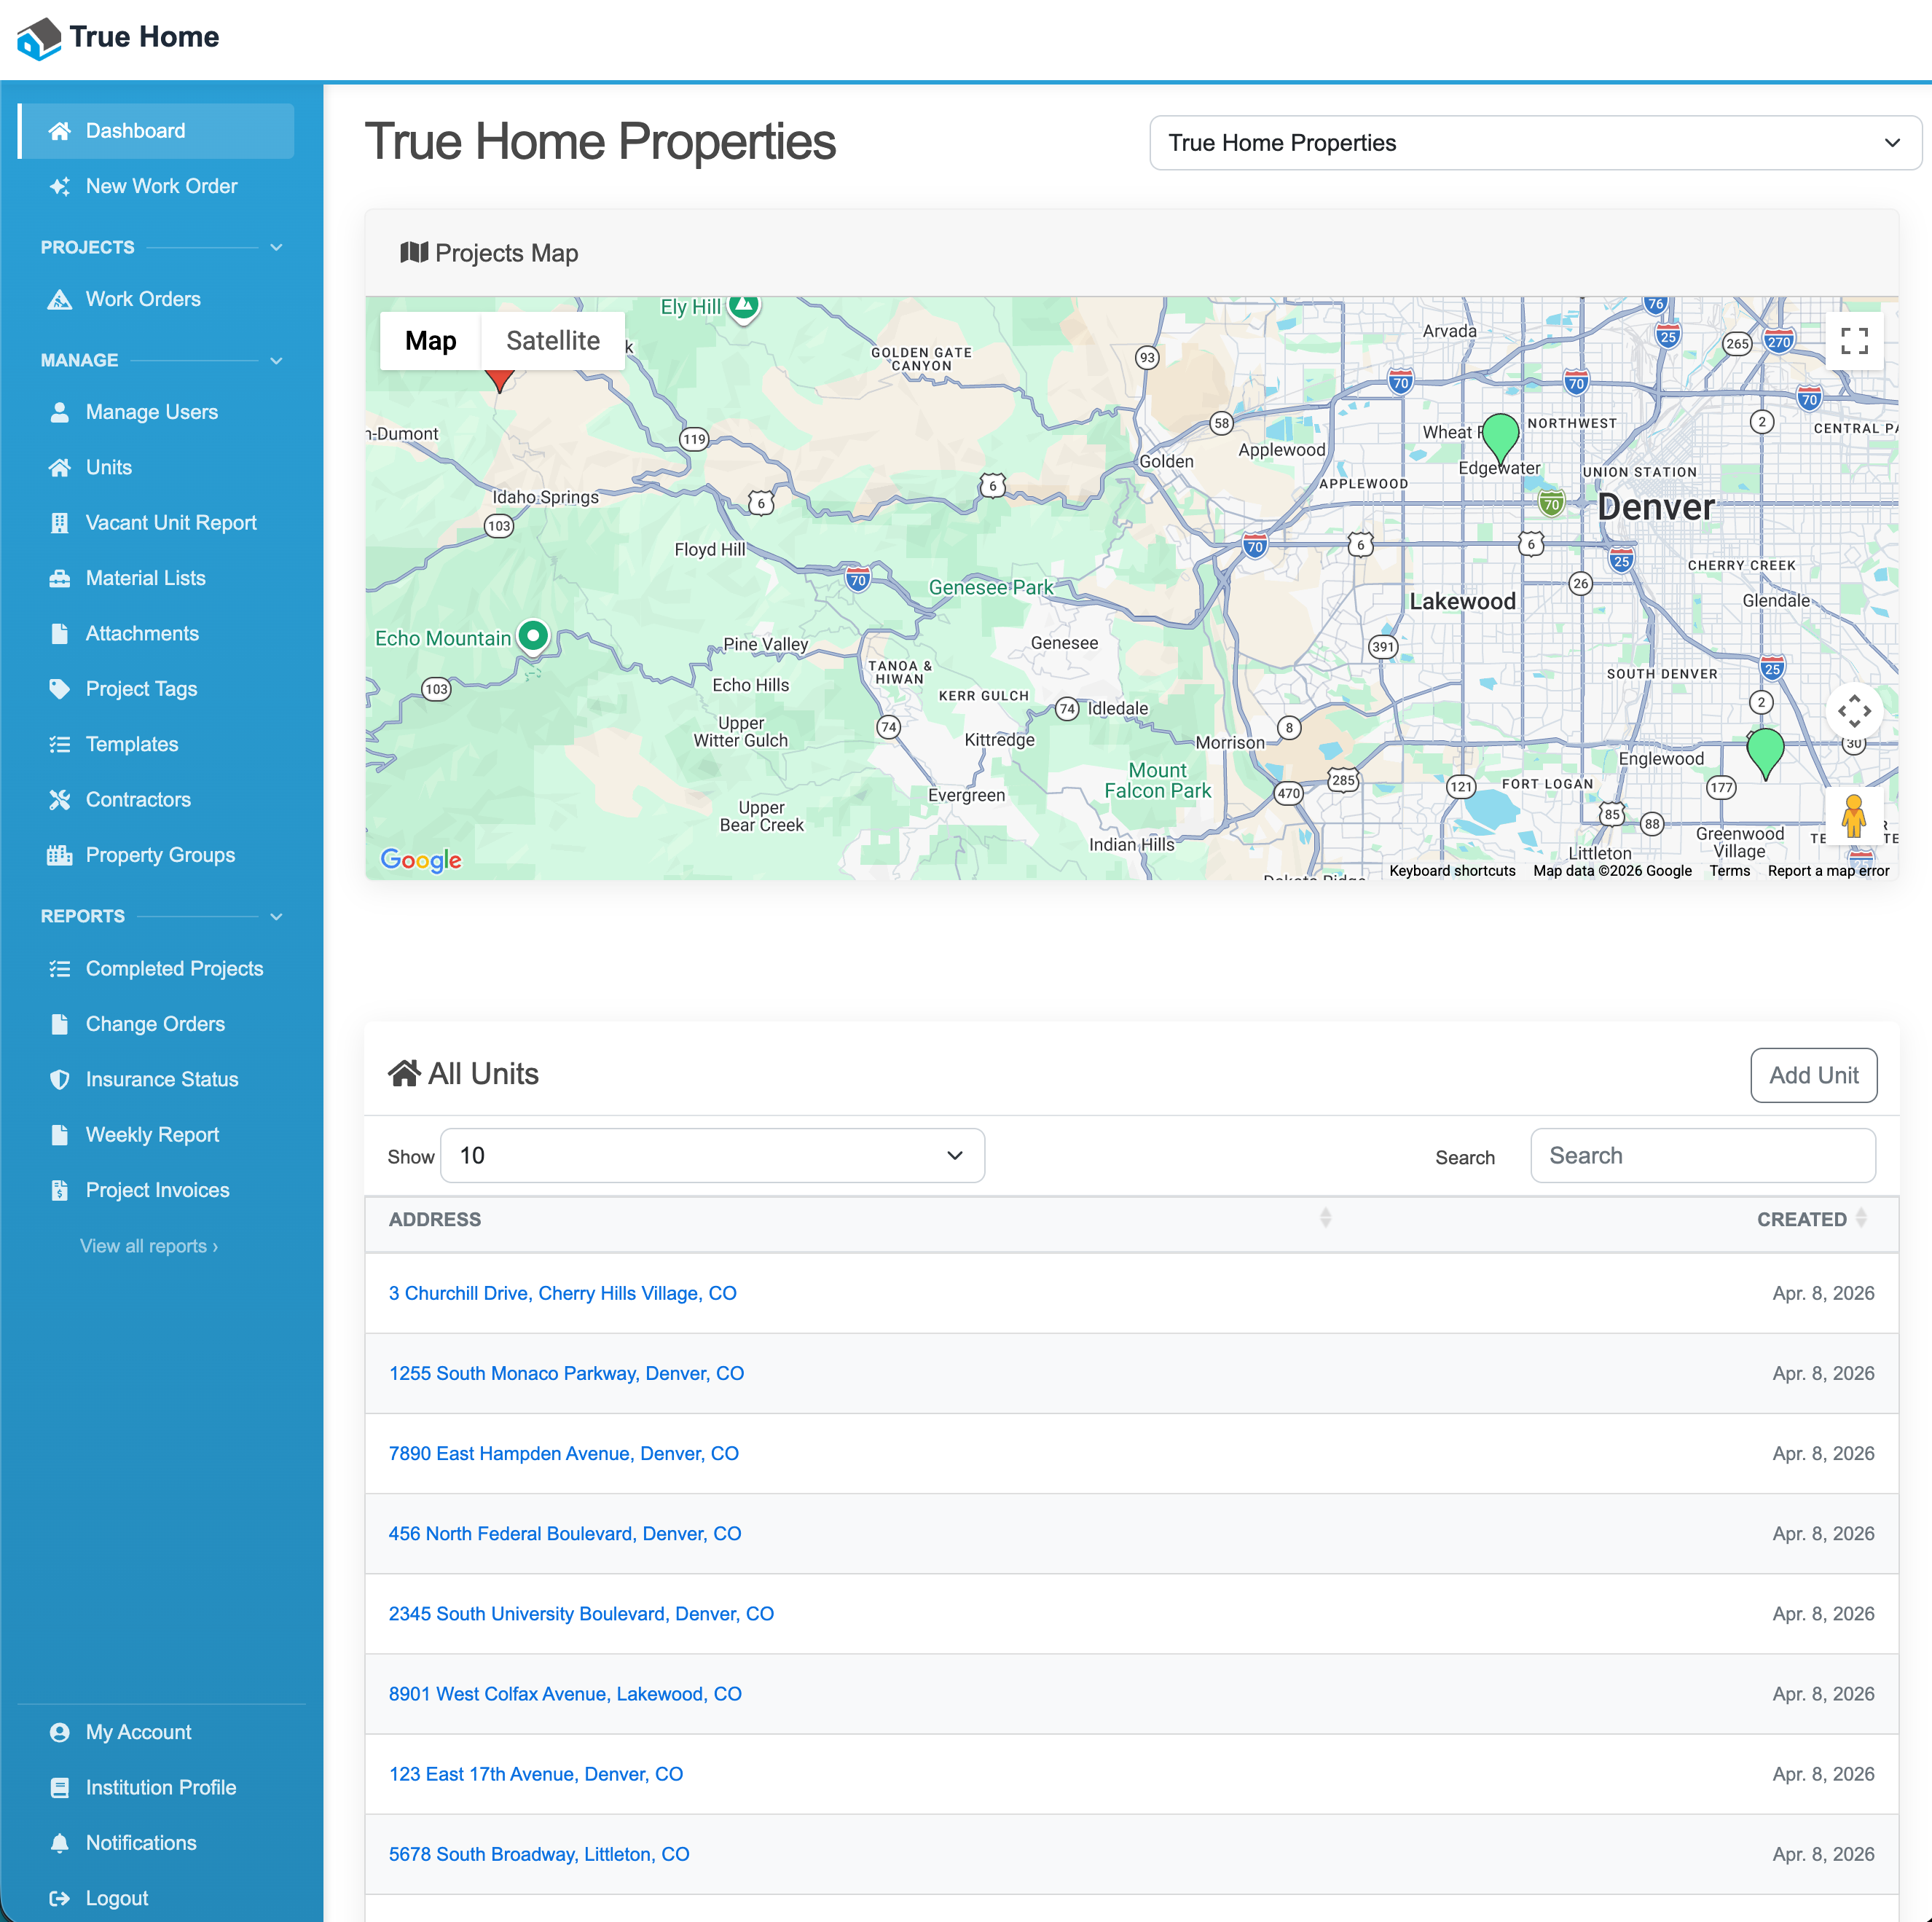Click the Vacant Unit Report icon
This screenshot has height=1922, width=1932.
click(60, 522)
